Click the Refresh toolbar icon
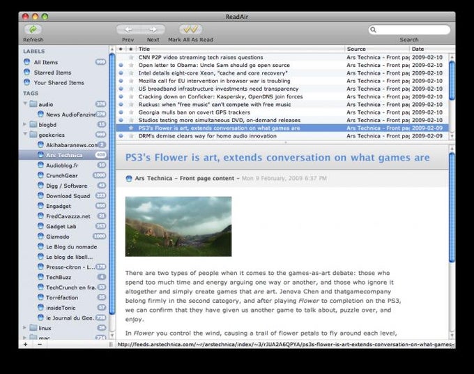 point(33,29)
